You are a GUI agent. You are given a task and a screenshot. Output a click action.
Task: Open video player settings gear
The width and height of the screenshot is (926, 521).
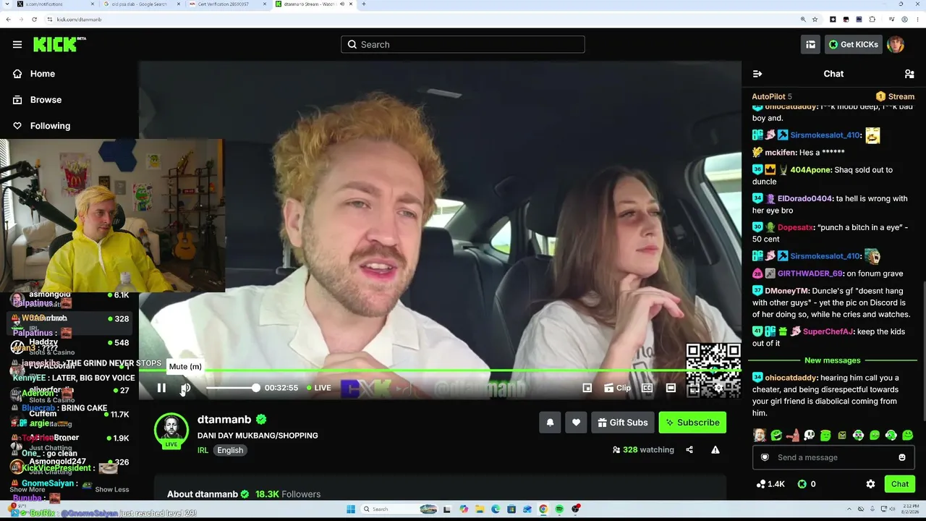(718, 388)
